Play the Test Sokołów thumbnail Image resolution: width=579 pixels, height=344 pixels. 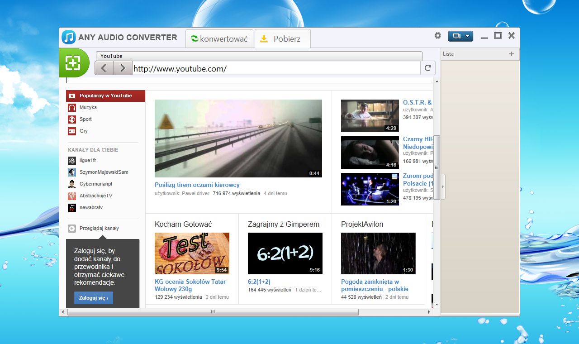pyautogui.click(x=192, y=253)
